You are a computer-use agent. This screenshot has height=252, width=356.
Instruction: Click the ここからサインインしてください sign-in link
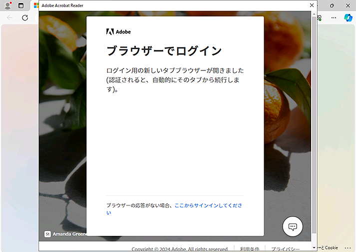point(174,209)
